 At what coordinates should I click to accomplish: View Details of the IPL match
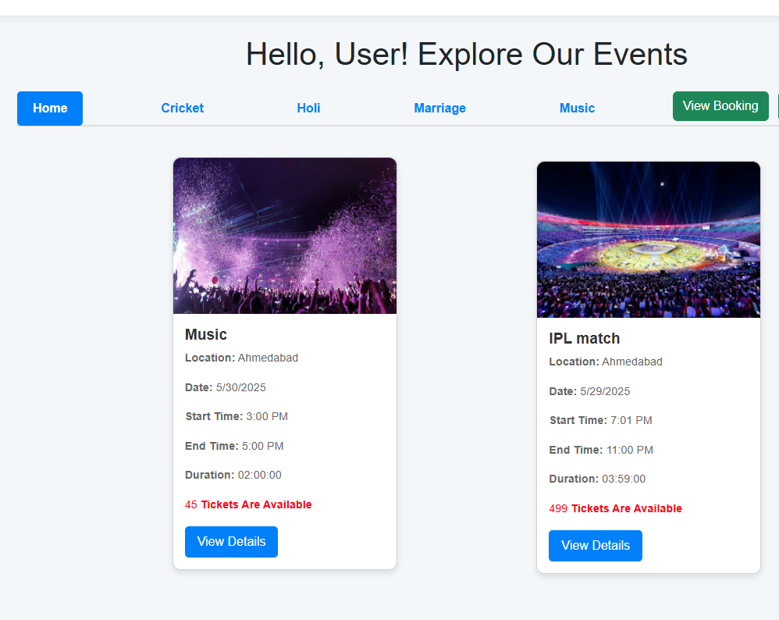[x=596, y=546]
